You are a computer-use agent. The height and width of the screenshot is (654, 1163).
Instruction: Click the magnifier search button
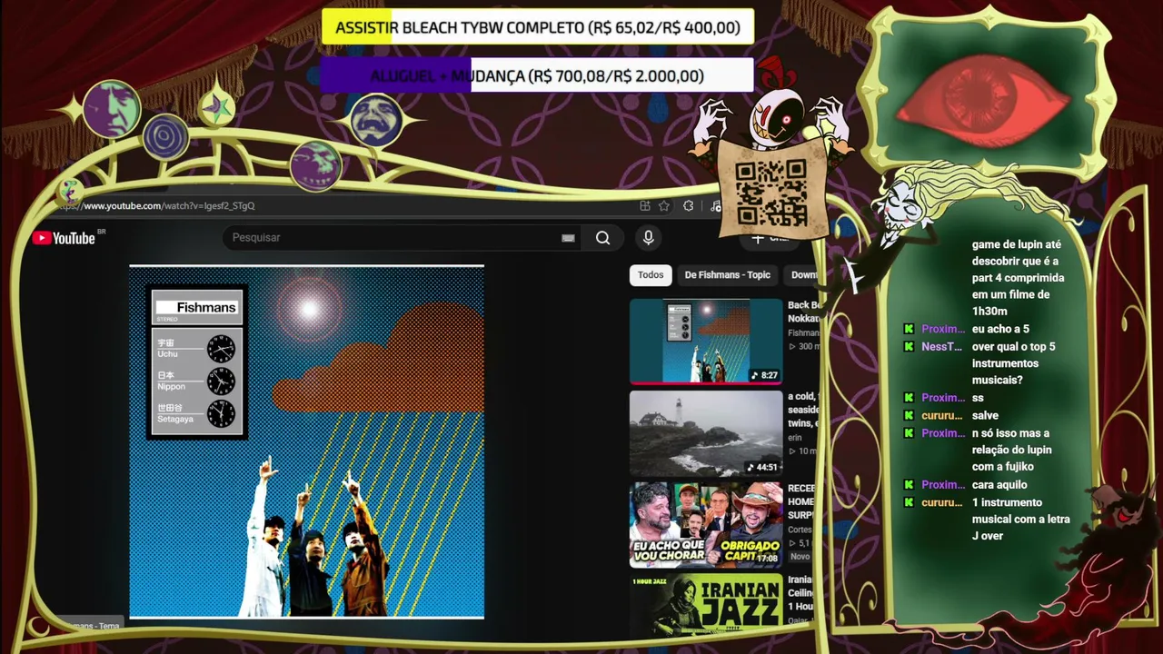coord(602,238)
